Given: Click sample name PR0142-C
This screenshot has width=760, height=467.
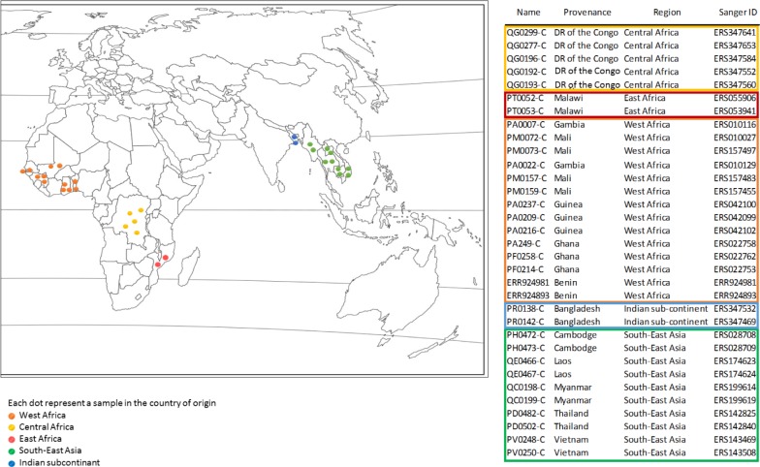Looking at the screenshot, I should coord(525,322).
